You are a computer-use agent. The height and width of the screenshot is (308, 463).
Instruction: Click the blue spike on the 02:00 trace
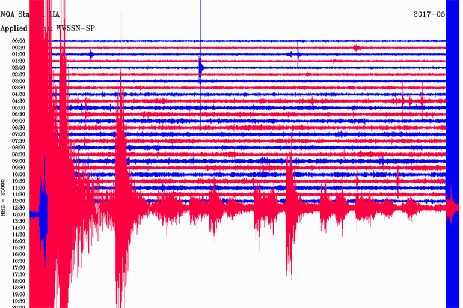click(200, 66)
